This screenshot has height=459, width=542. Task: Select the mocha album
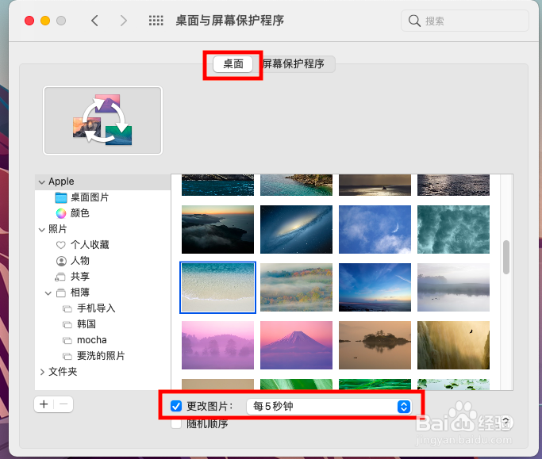91,340
